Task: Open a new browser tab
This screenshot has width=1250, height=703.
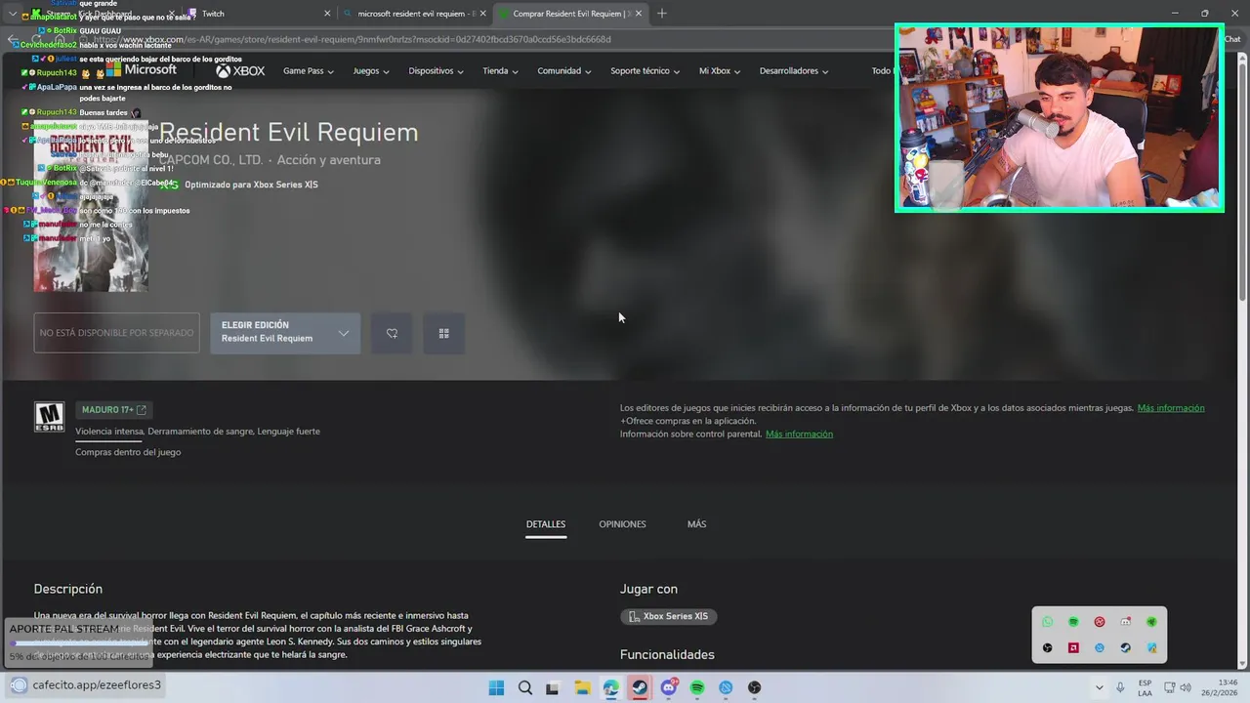Action: [662, 14]
